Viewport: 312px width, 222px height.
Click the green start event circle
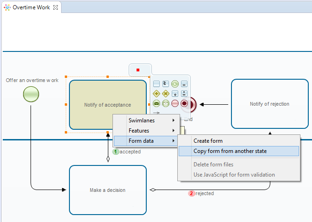pyautogui.click(x=31, y=95)
